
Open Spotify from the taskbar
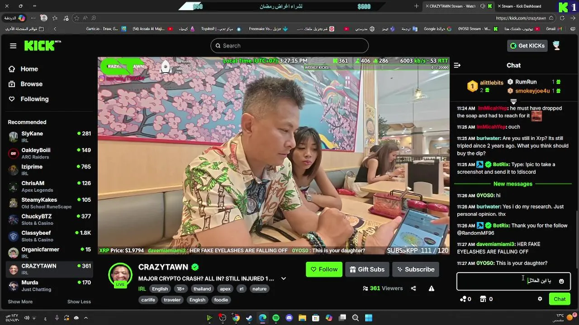(276, 318)
